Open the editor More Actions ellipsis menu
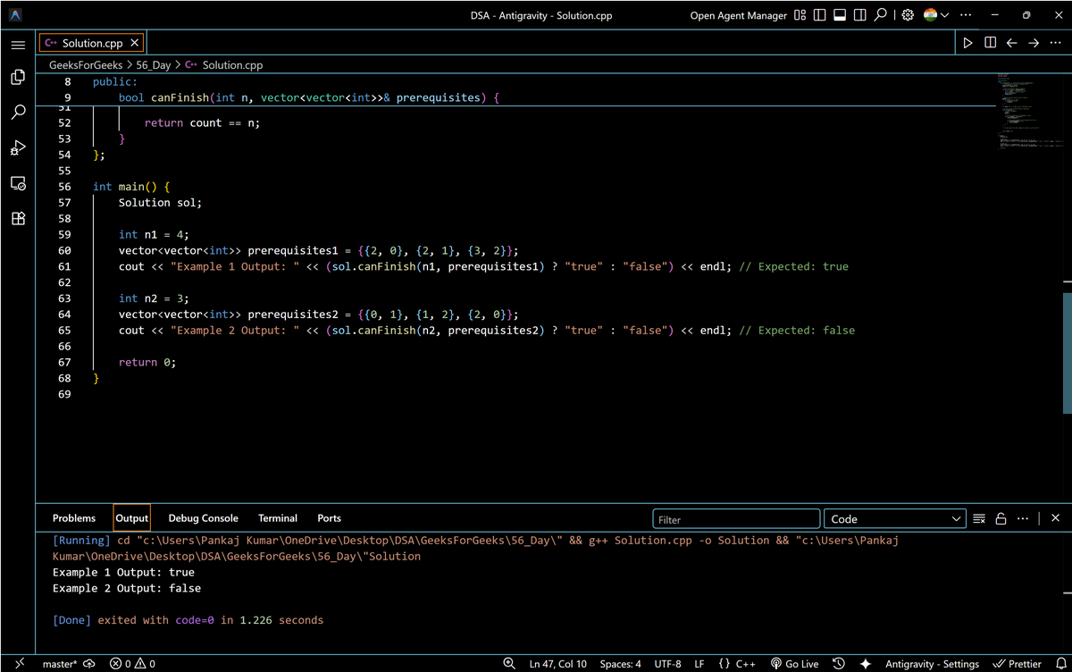Viewport: 1072px width, 672px height. point(1055,43)
